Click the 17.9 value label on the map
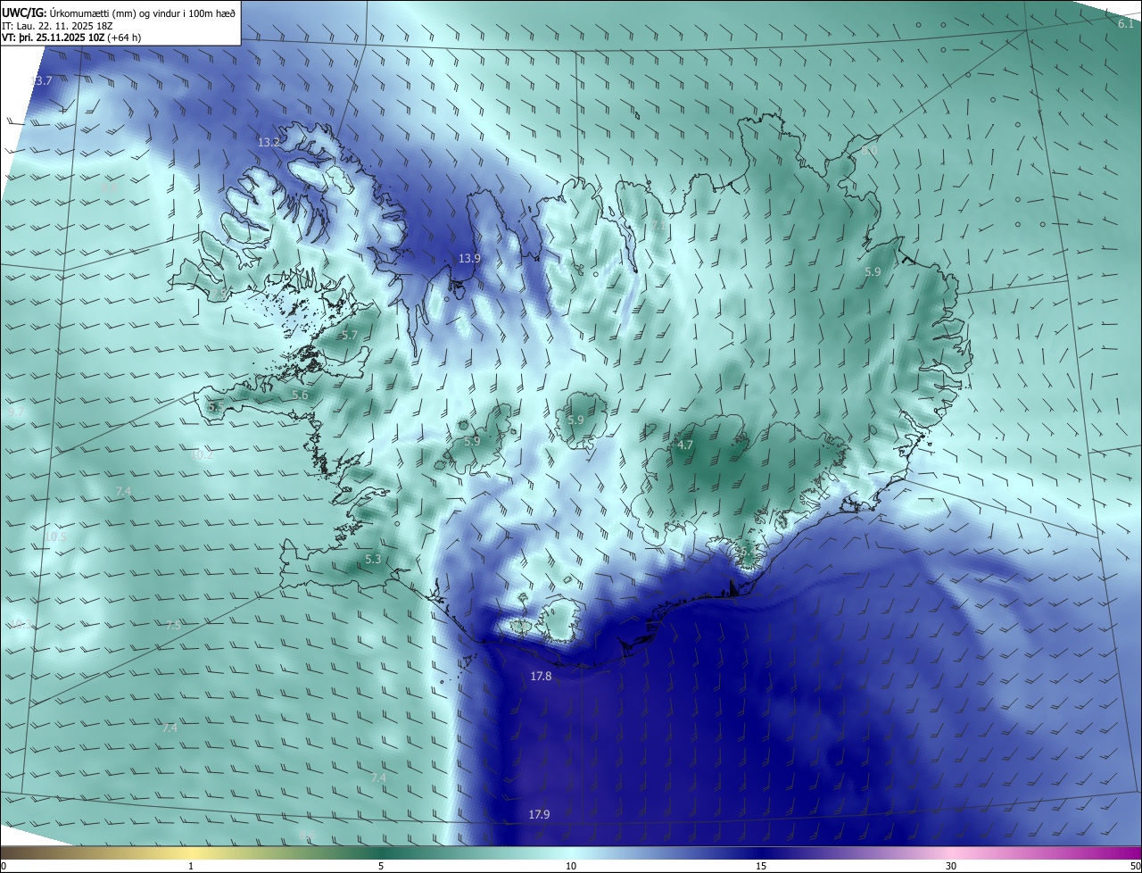The height and width of the screenshot is (873, 1142). (539, 814)
